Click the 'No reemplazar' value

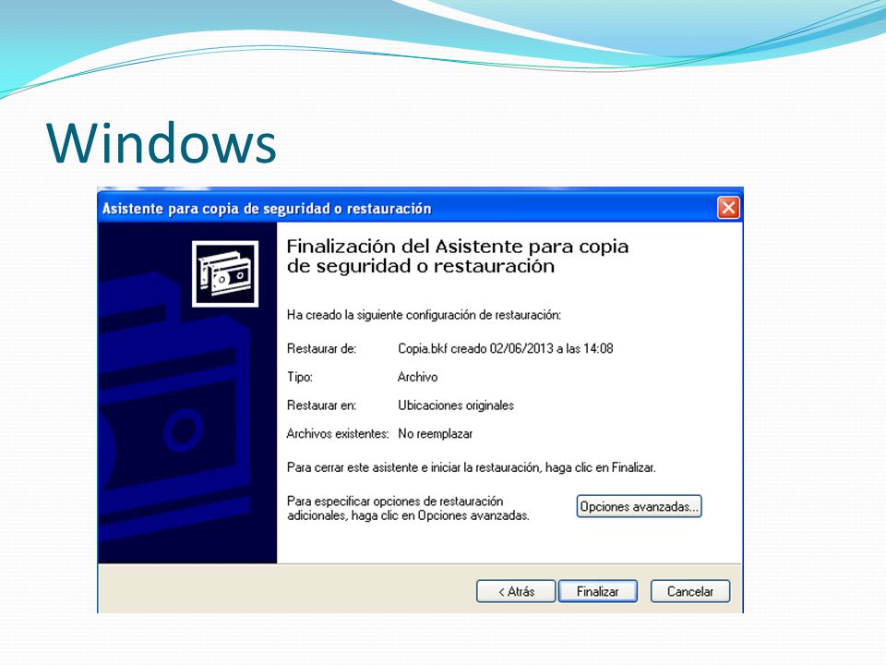(435, 434)
